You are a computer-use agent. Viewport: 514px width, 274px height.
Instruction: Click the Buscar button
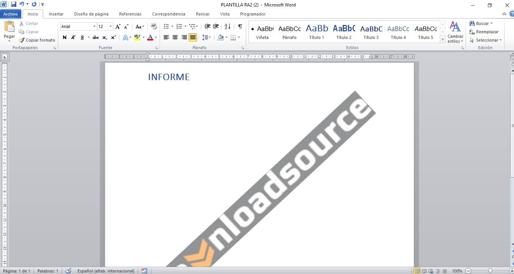coord(481,23)
